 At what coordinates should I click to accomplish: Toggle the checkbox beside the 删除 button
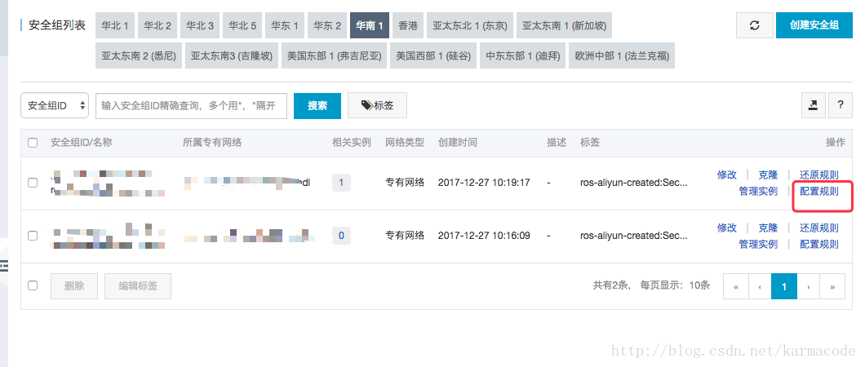pos(33,285)
